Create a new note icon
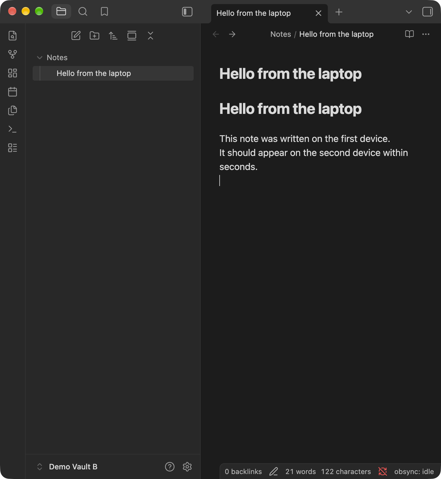 pos(76,36)
